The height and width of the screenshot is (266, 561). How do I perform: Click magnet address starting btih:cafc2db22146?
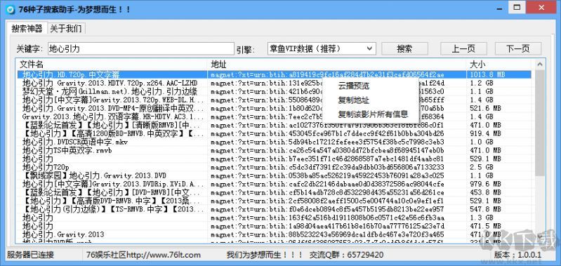[x=327, y=184]
